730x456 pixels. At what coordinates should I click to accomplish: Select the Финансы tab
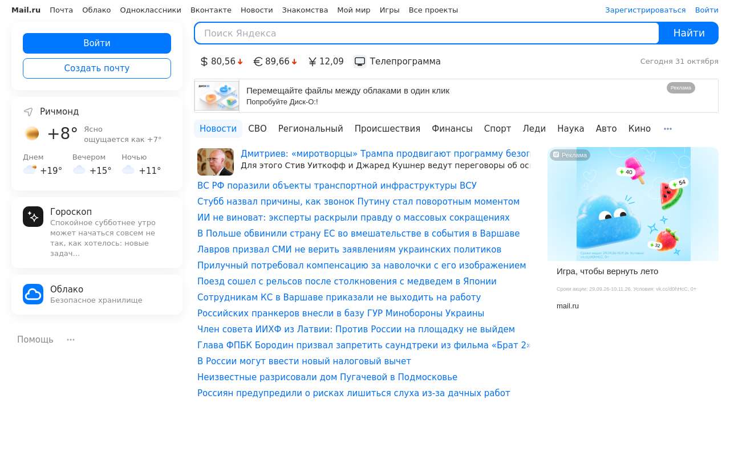(x=452, y=129)
